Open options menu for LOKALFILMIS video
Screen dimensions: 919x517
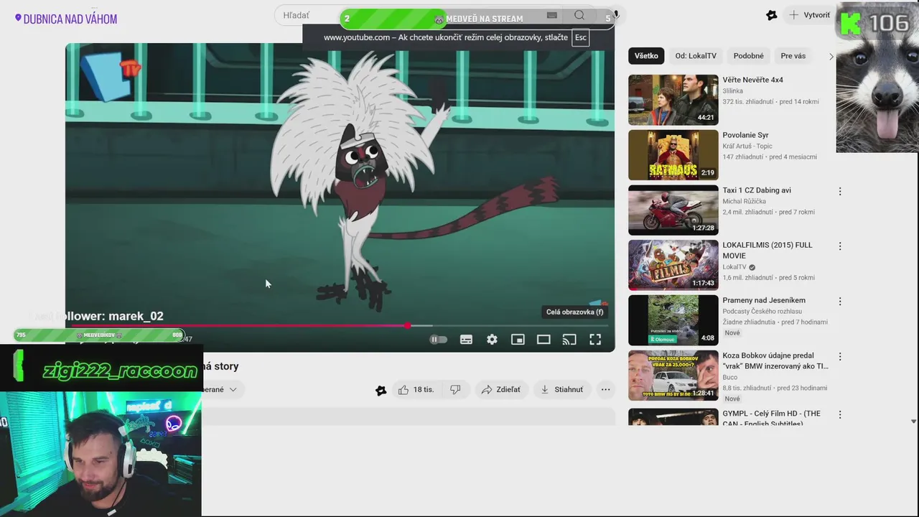tap(839, 246)
